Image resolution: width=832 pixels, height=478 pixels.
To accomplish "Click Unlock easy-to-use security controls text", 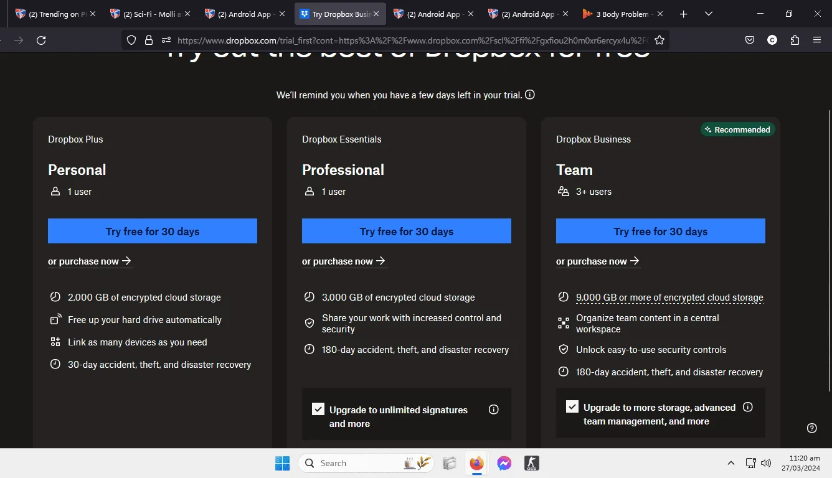I will [x=651, y=350].
